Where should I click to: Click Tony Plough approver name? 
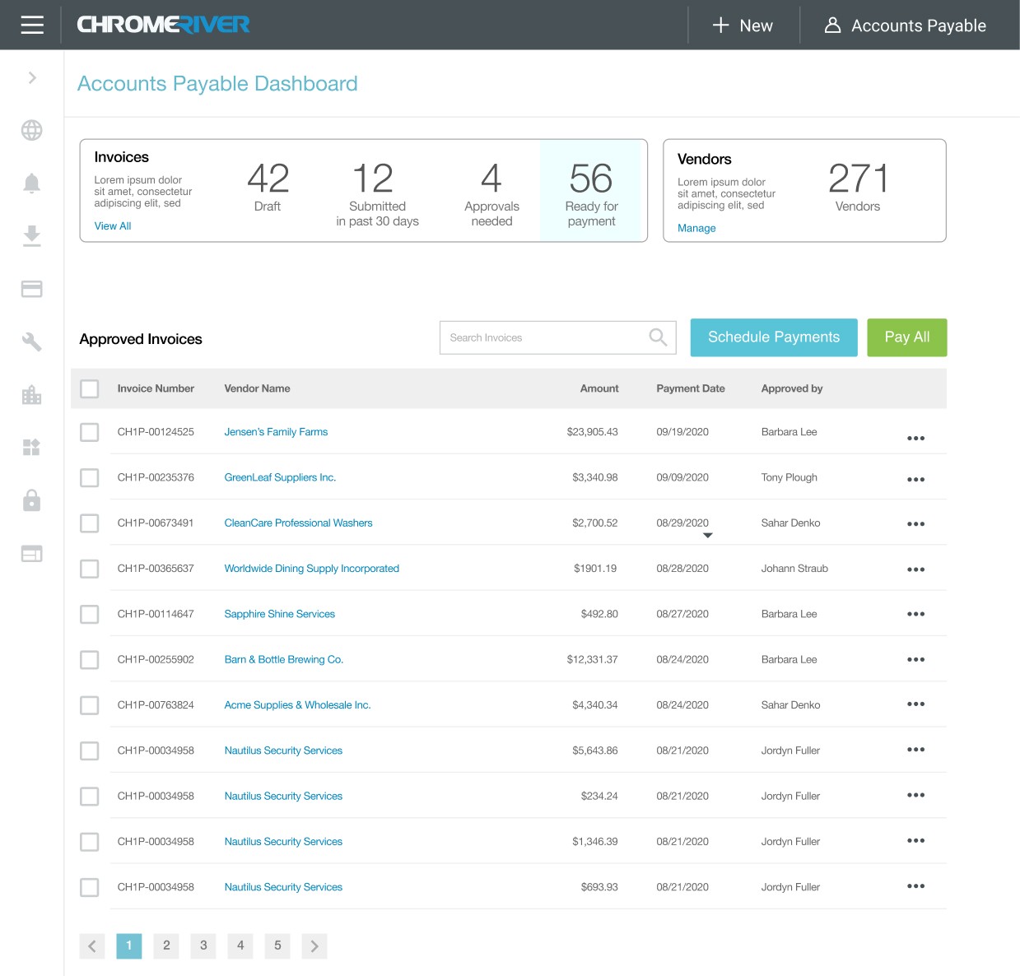tap(789, 477)
